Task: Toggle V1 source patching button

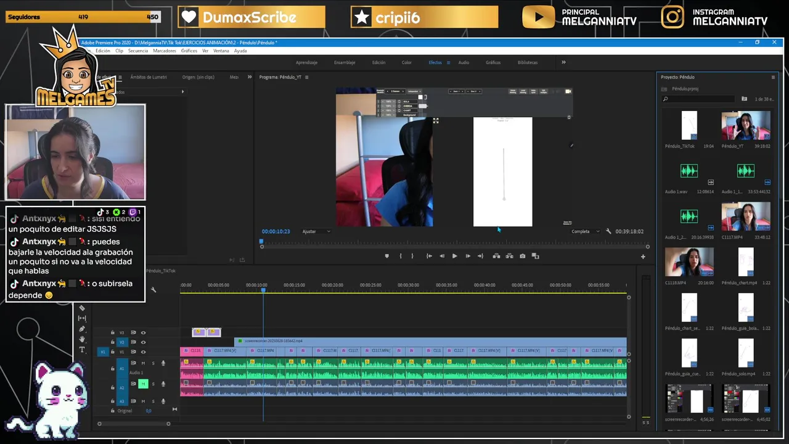Action: pyautogui.click(x=103, y=352)
